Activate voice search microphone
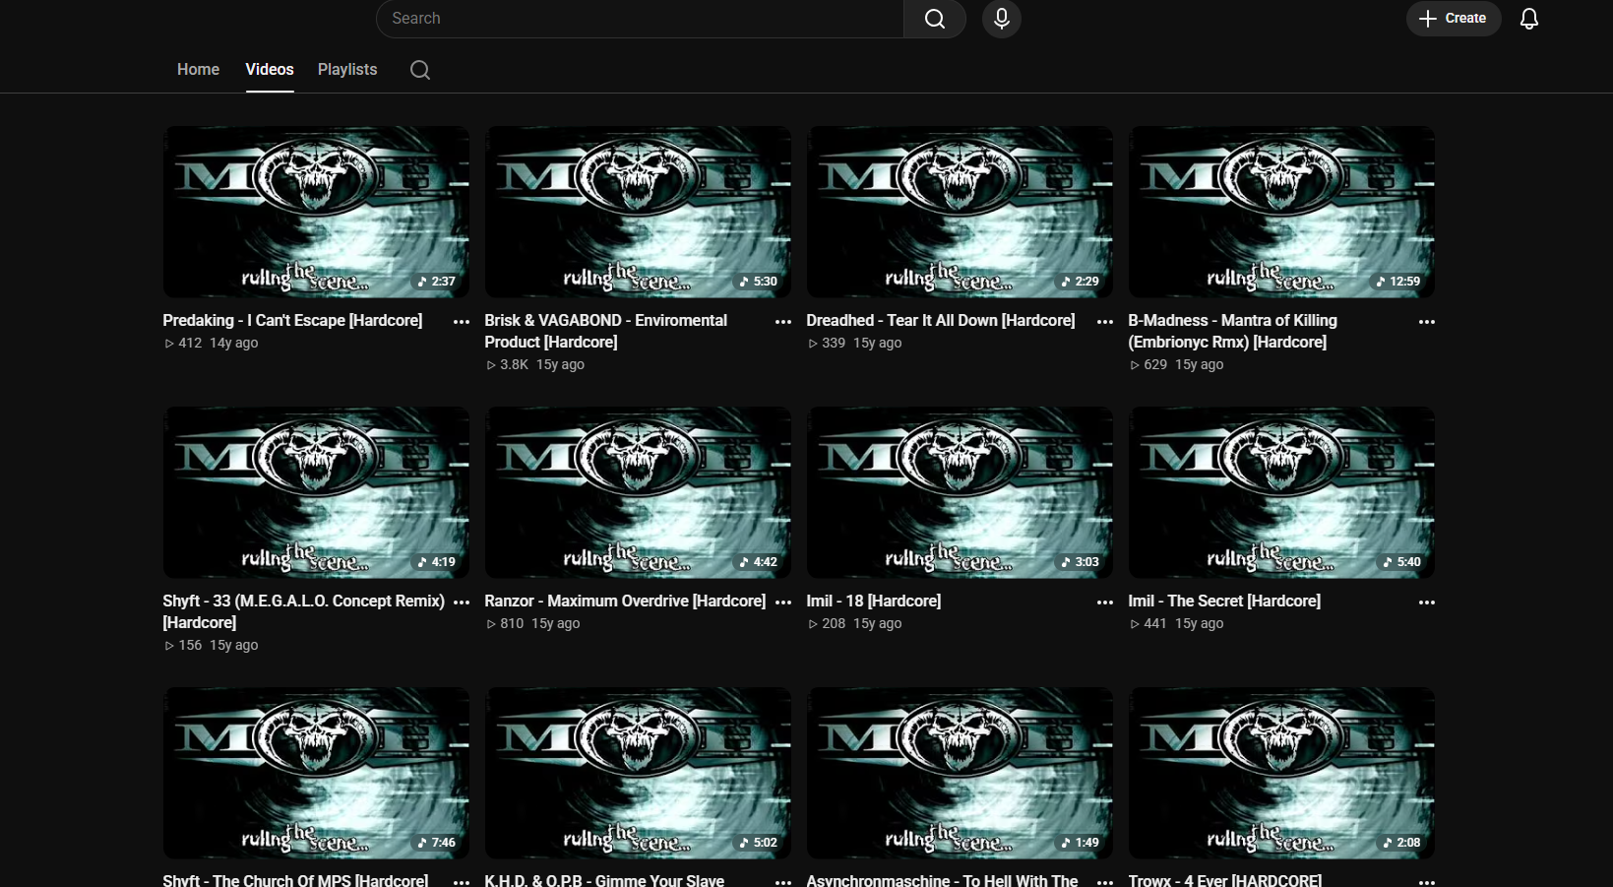1613x887 pixels. [x=1001, y=19]
